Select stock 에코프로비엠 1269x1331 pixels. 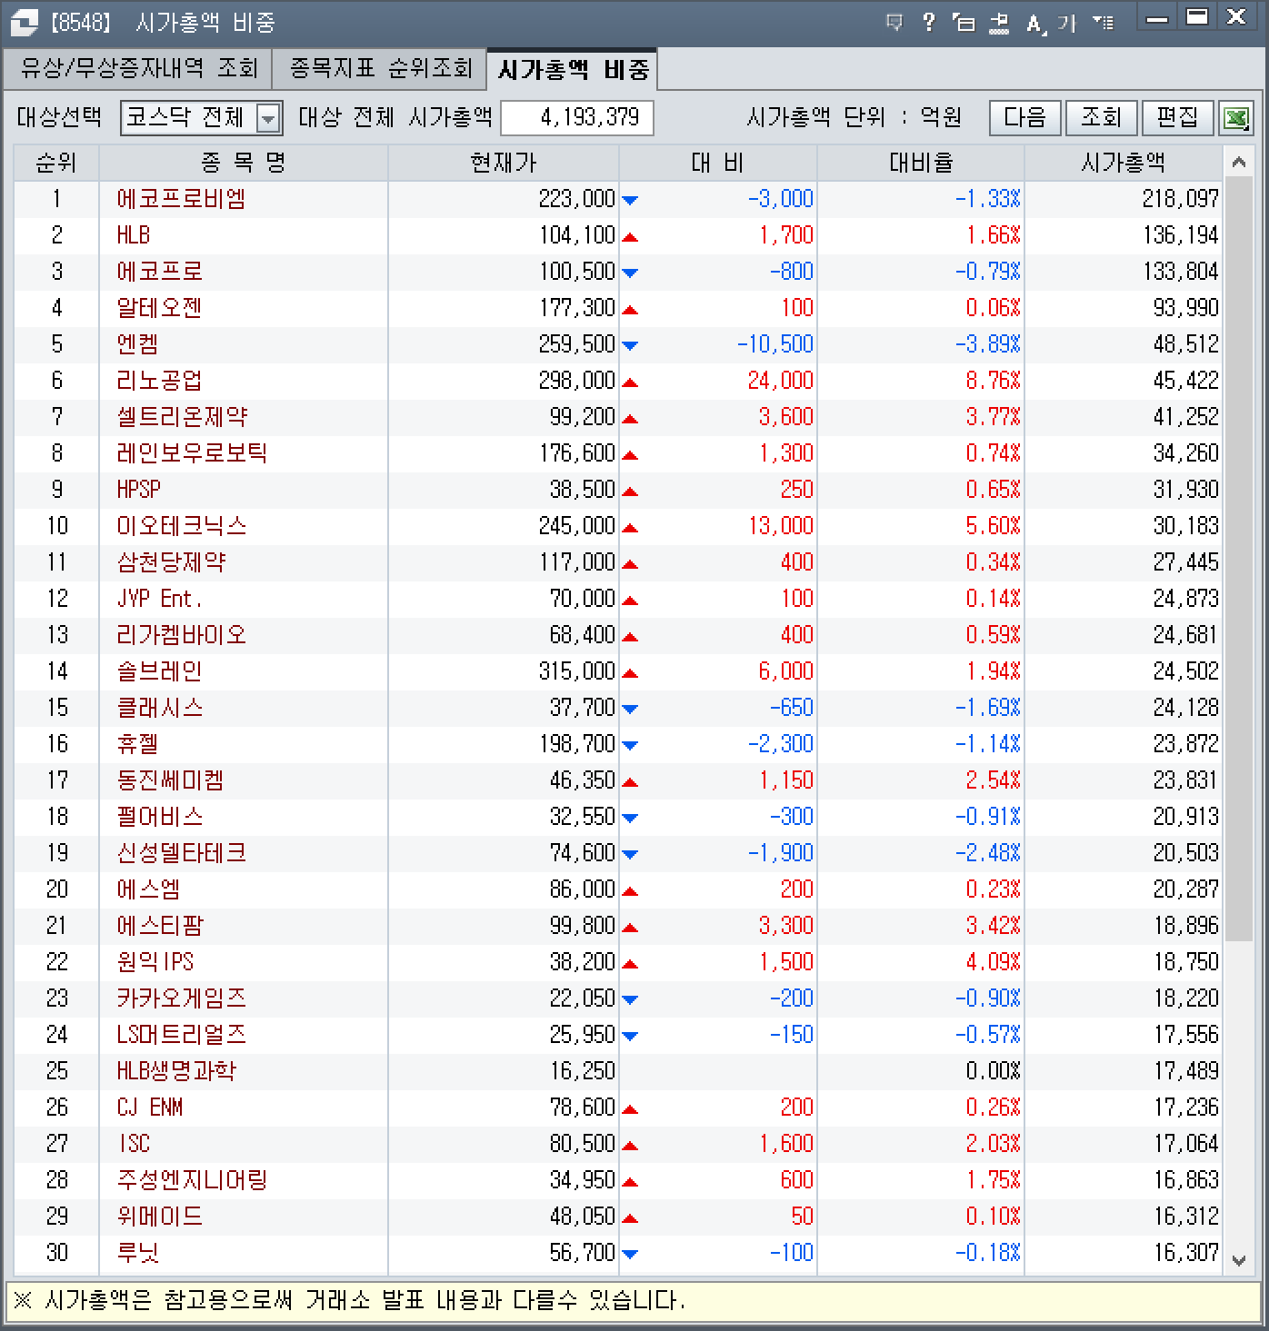pyautogui.click(x=182, y=199)
